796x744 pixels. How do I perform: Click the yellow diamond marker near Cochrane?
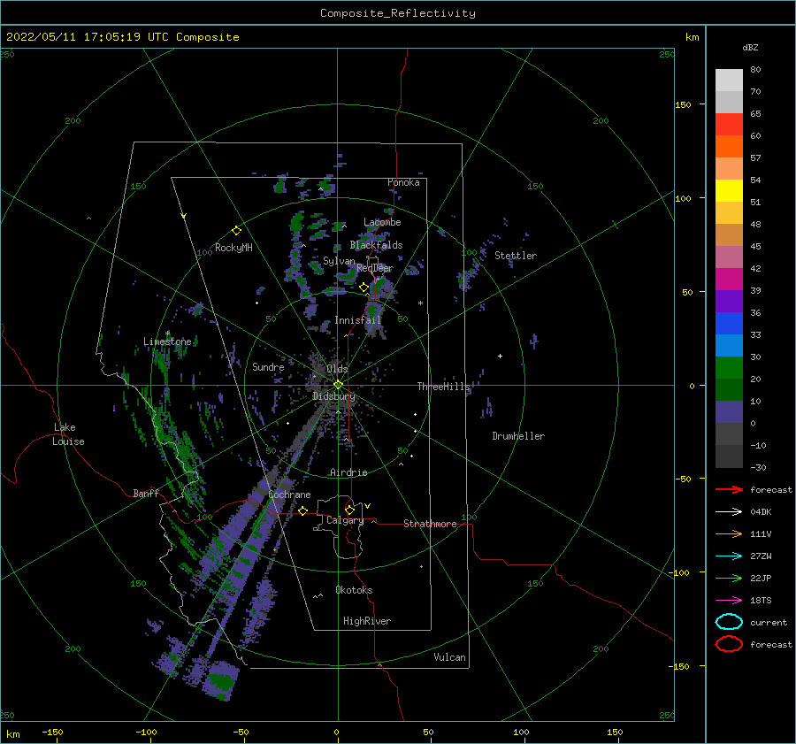pyautogui.click(x=302, y=511)
